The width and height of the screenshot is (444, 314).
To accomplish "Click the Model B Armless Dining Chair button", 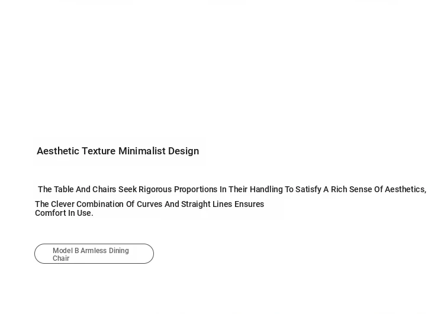I will (94, 254).
